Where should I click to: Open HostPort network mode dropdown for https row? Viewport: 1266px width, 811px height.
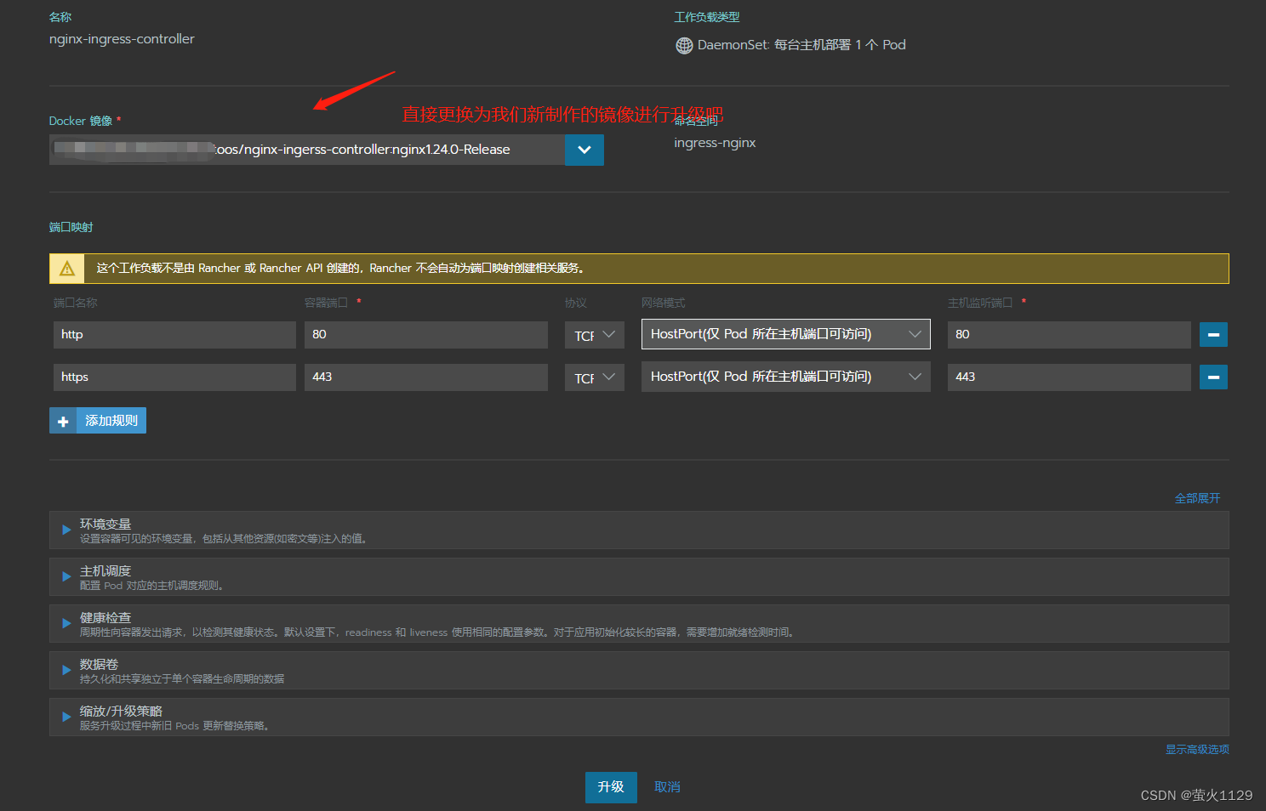pos(786,377)
